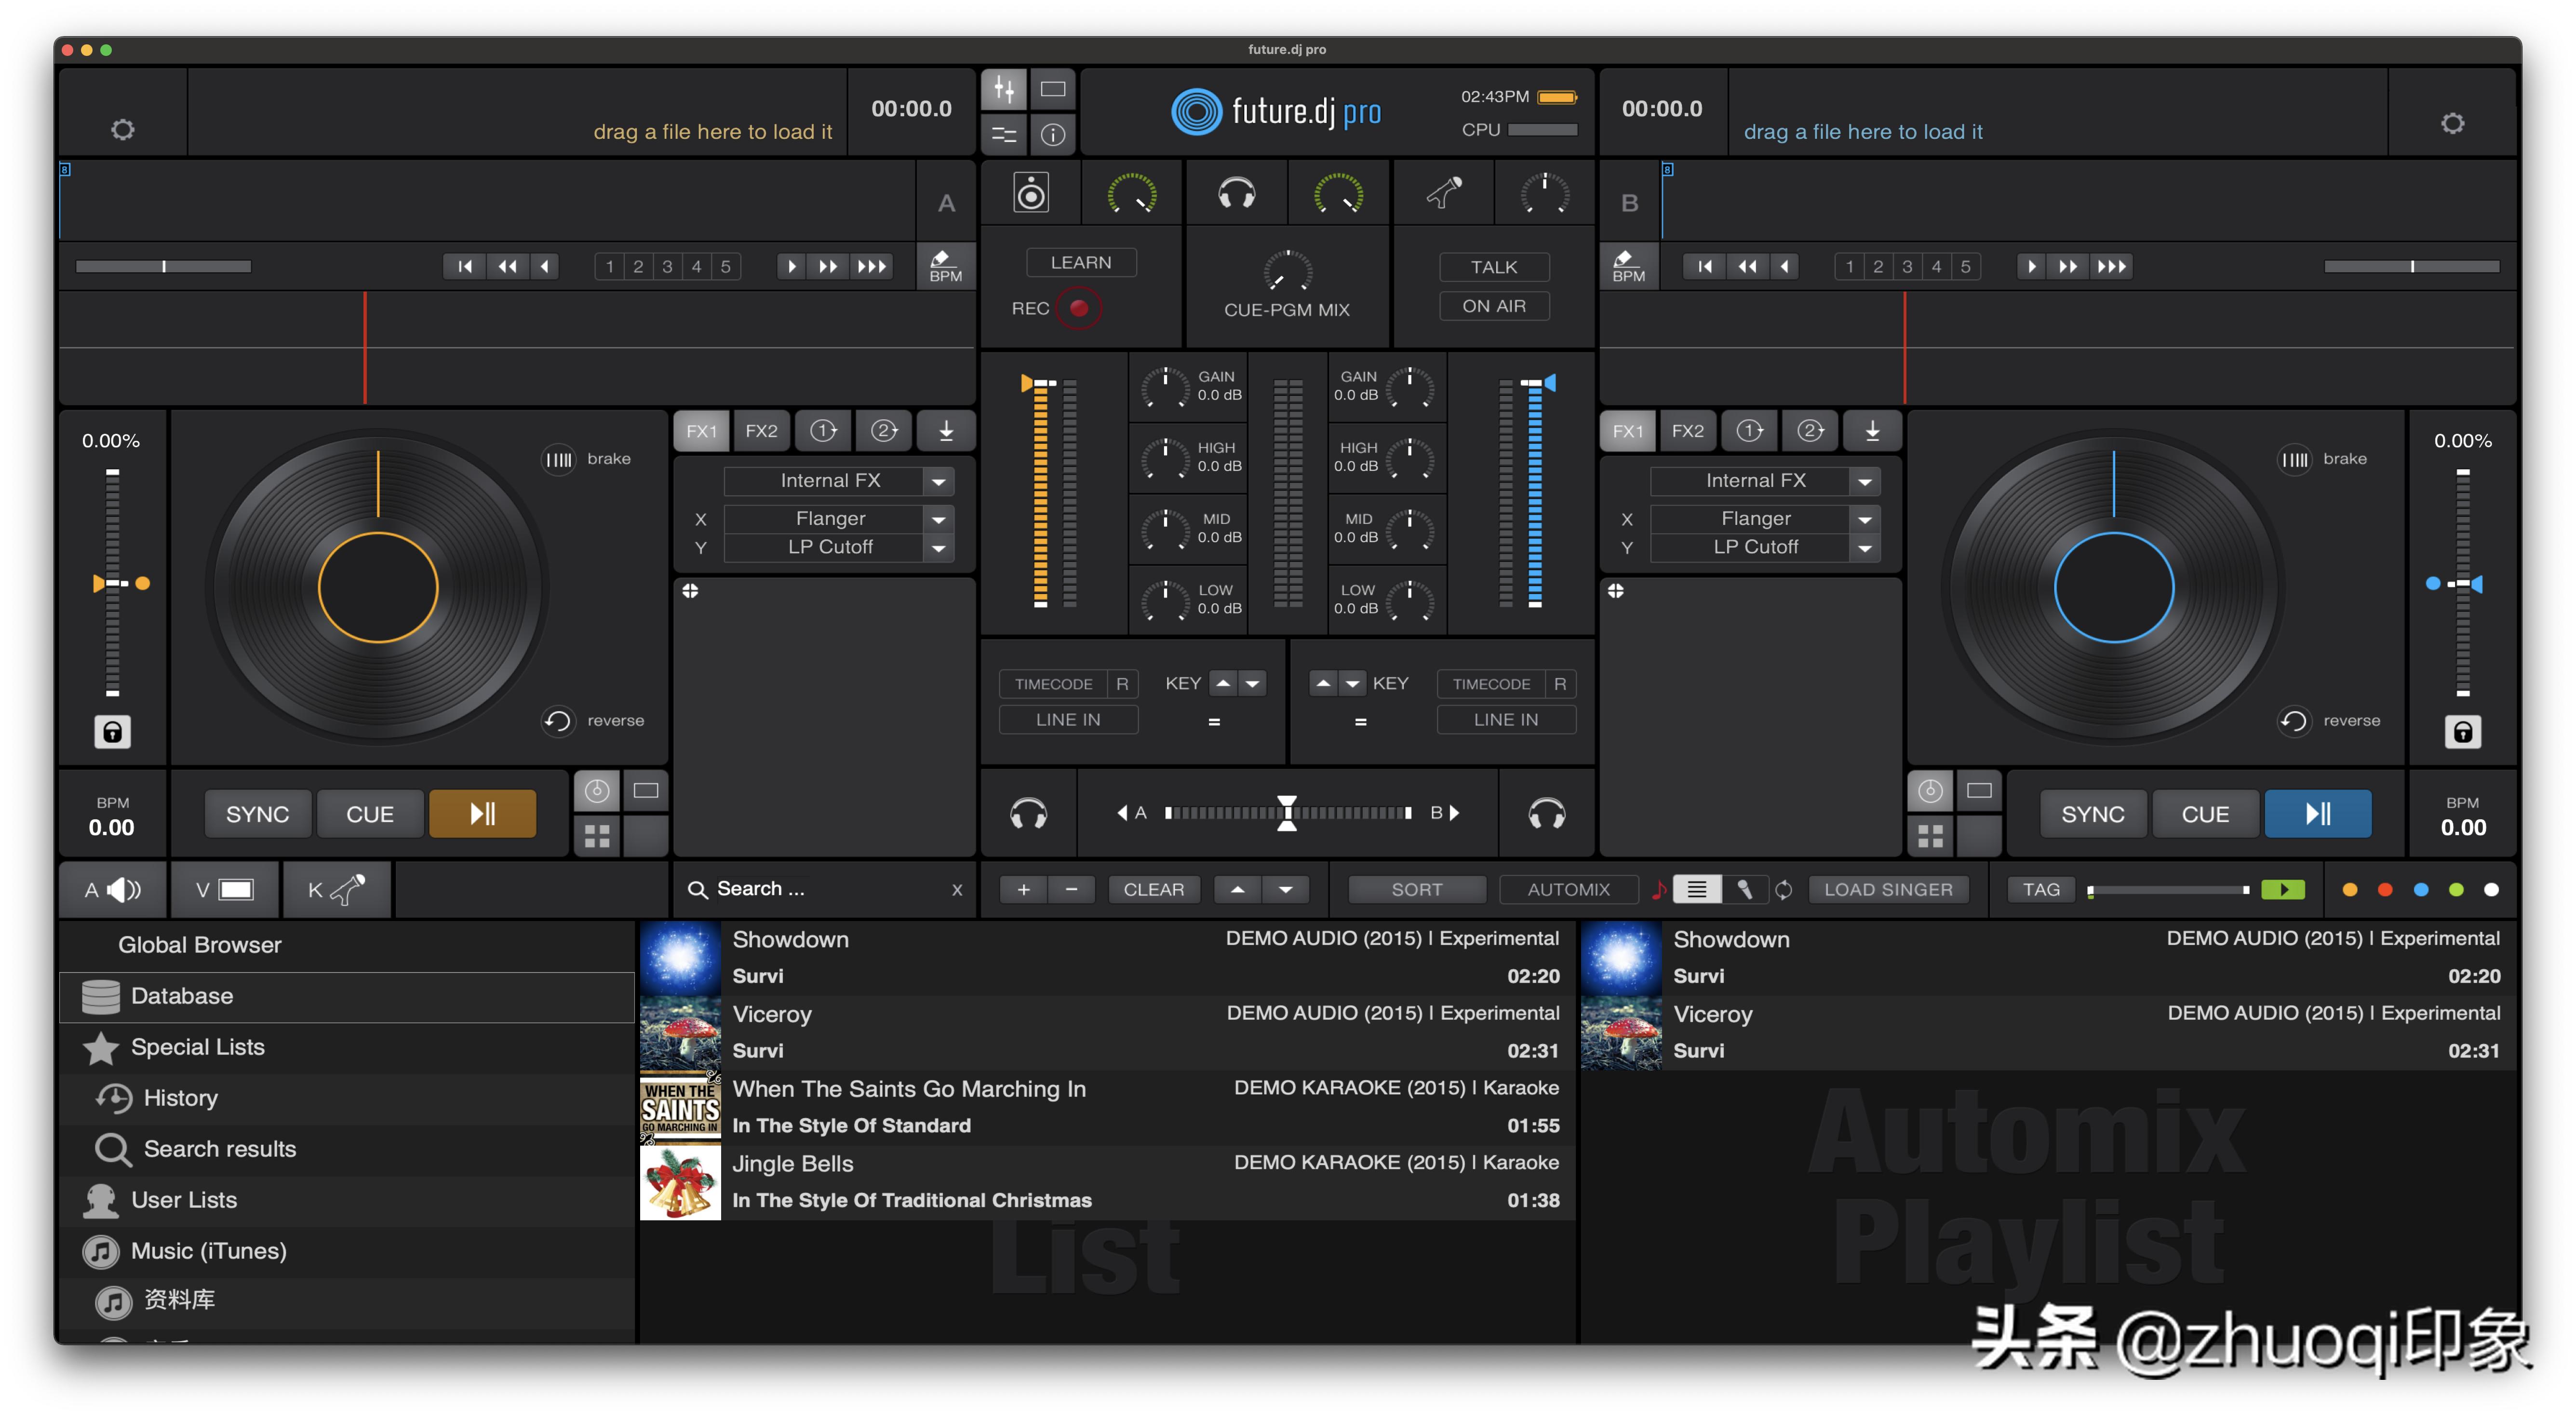Open deck B LP Cutoff dropdown
The width and height of the screenshot is (2576, 1416).
[1865, 548]
